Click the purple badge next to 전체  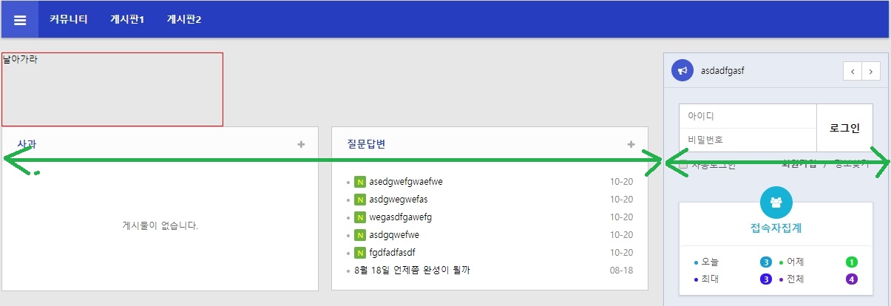point(852,279)
